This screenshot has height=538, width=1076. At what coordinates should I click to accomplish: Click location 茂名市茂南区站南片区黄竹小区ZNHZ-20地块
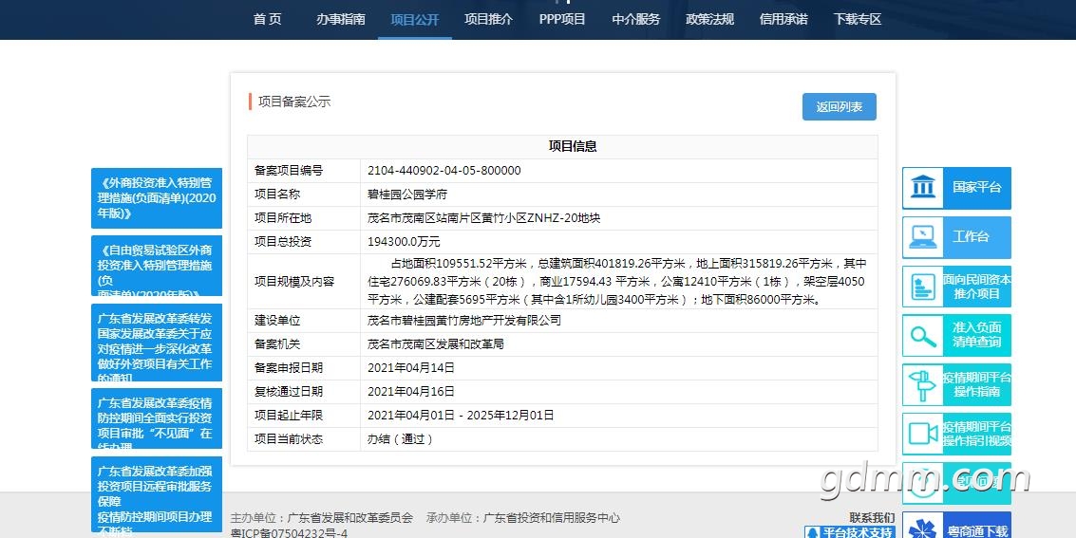click(483, 218)
